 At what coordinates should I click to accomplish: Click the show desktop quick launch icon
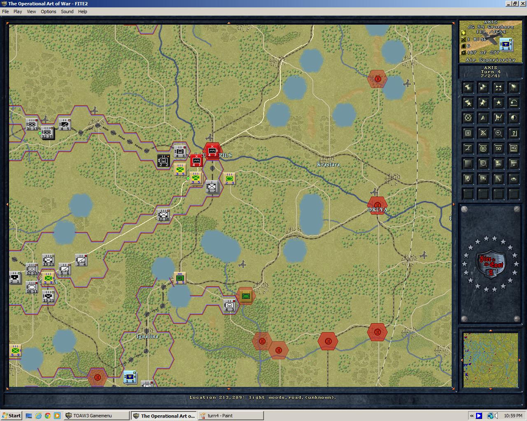click(x=29, y=416)
